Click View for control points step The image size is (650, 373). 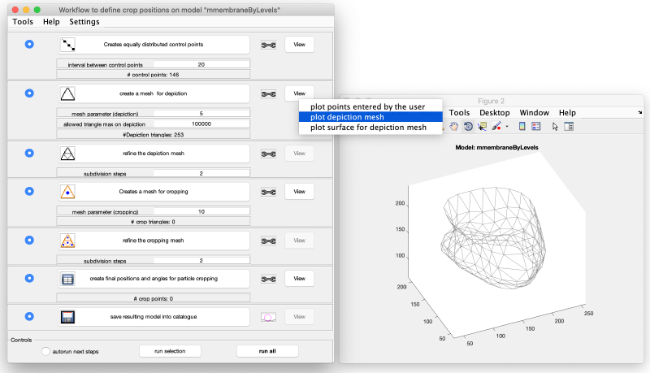click(299, 45)
